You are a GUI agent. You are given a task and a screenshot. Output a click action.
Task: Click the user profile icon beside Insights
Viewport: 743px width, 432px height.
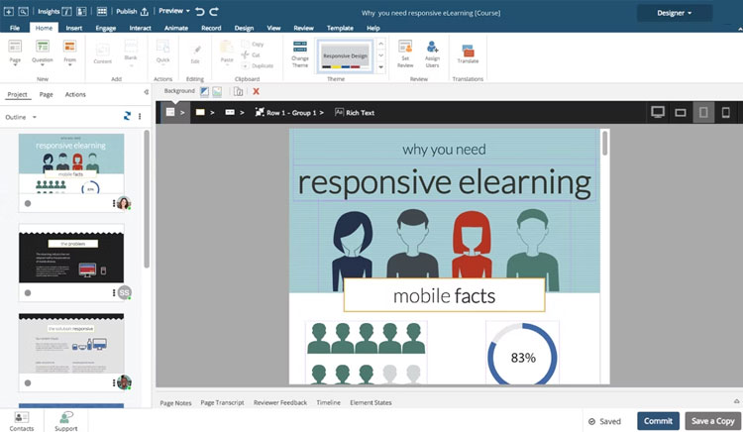[x=81, y=11]
